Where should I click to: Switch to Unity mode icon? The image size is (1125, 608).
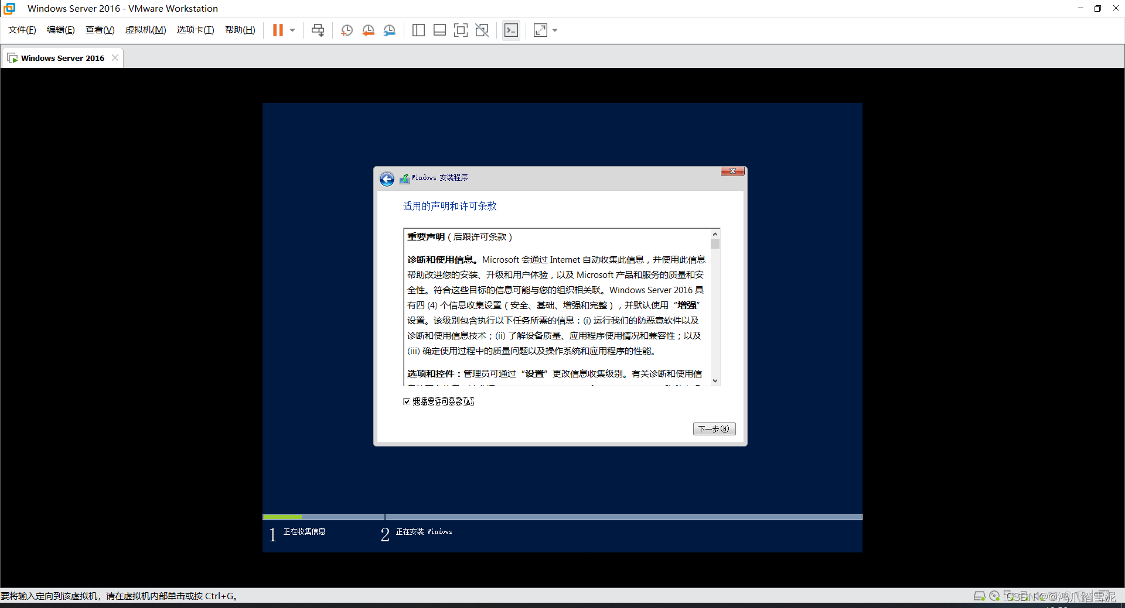[482, 30]
